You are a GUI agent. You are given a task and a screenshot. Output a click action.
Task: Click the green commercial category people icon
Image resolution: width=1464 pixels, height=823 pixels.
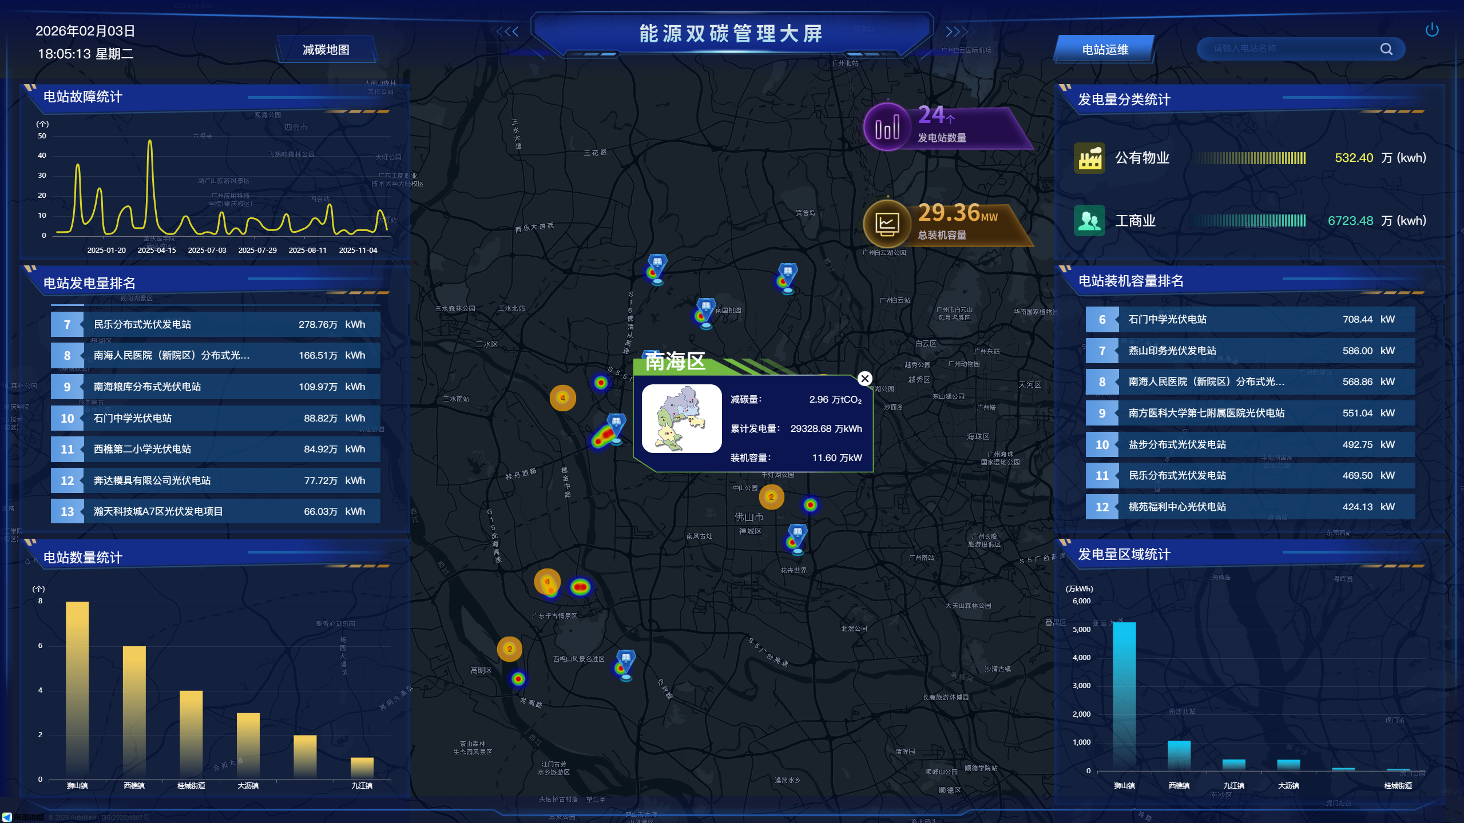(x=1089, y=221)
